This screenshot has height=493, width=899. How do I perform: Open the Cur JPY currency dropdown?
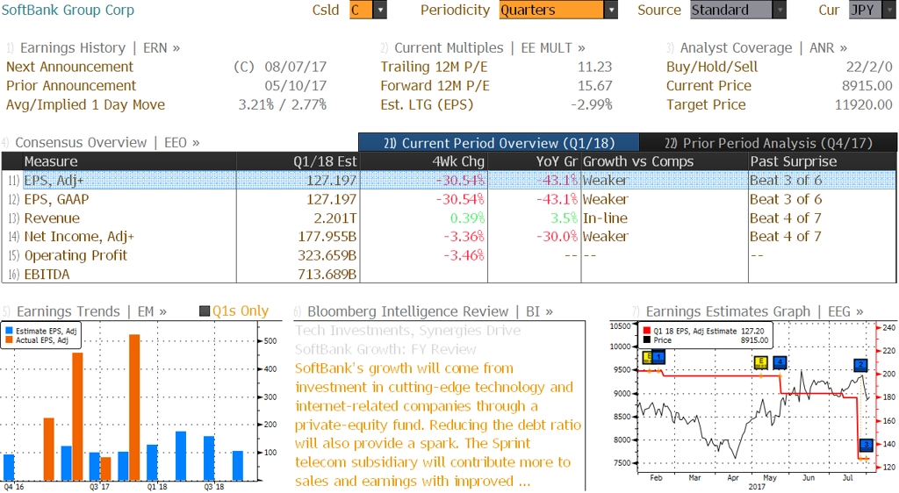click(x=890, y=10)
